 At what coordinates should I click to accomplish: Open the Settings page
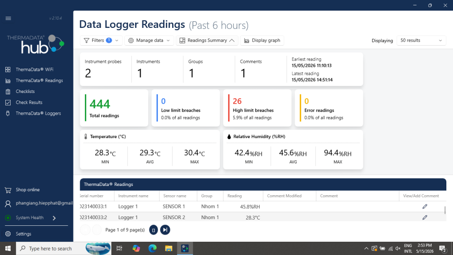pos(23,234)
